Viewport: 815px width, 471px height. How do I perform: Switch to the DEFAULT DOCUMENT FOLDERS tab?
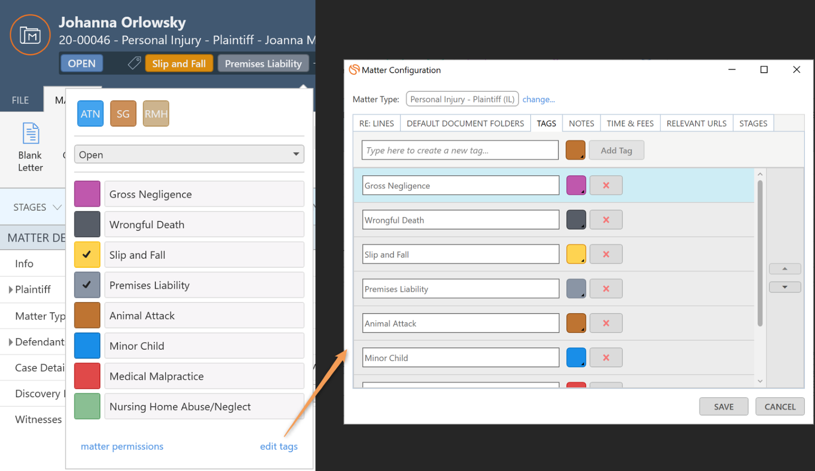tap(465, 123)
